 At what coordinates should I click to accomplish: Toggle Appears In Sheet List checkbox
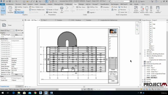tap(12, 72)
